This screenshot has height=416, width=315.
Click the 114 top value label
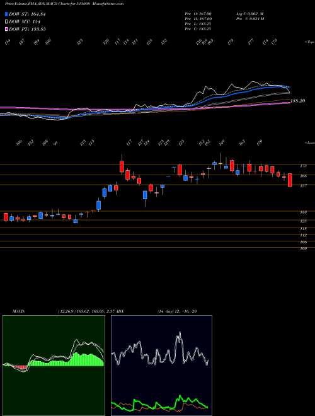pyautogui.click(x=8, y=42)
